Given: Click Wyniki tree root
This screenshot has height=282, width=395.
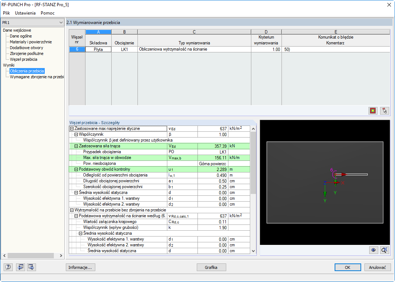Looking at the screenshot, I should click(x=9, y=65).
